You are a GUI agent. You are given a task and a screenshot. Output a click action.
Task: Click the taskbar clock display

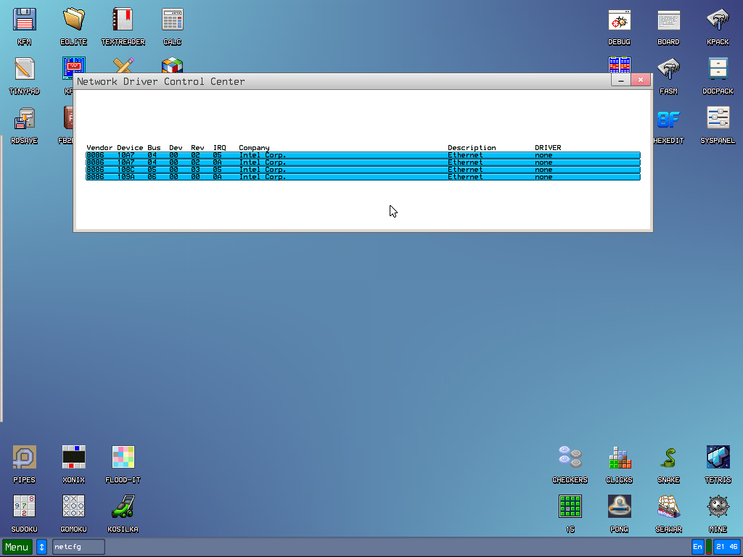point(726,547)
